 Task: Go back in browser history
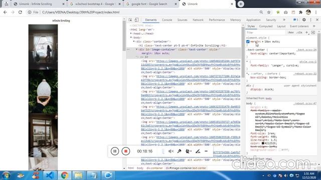pyautogui.click(x=5, y=12)
